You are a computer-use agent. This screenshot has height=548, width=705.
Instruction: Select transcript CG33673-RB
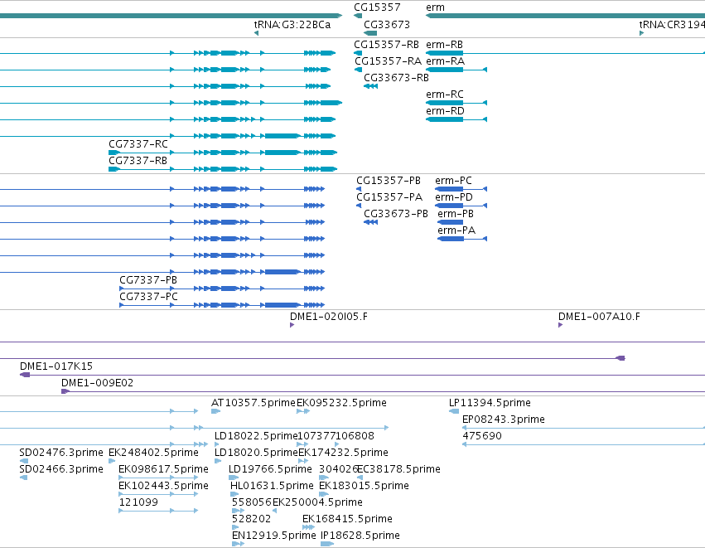[396, 78]
